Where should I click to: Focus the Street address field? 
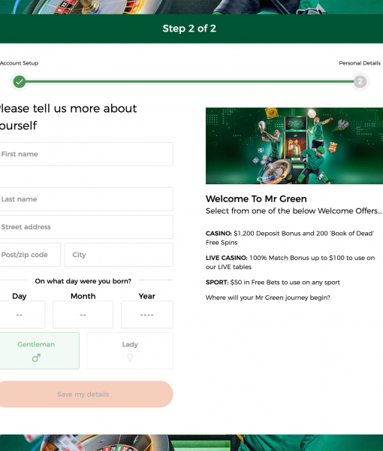(x=86, y=227)
